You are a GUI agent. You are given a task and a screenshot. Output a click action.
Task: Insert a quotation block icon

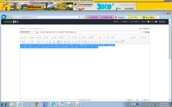click(x=88, y=42)
